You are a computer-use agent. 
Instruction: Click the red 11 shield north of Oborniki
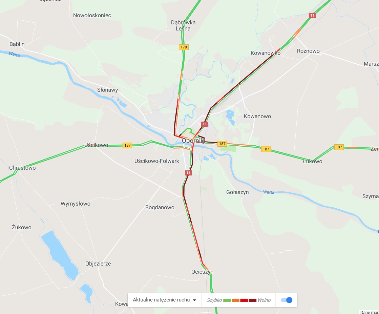tap(205, 124)
